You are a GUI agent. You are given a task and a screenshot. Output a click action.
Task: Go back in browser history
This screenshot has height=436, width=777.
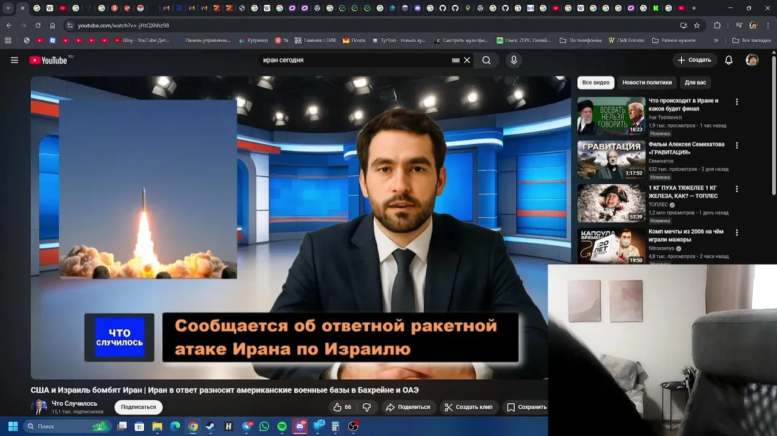(8, 25)
